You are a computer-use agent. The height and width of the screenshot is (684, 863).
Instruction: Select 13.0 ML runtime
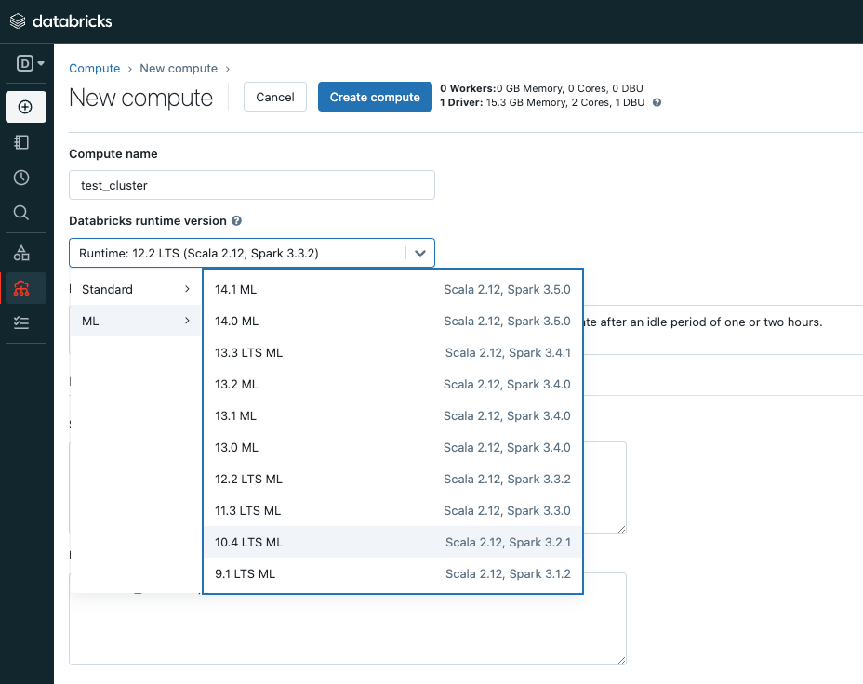click(x=392, y=448)
